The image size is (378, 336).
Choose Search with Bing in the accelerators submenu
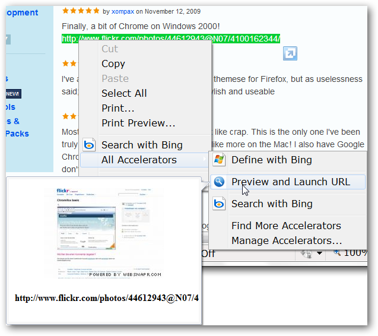tap(272, 204)
